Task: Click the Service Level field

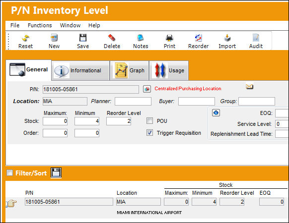Action: tap(282, 124)
